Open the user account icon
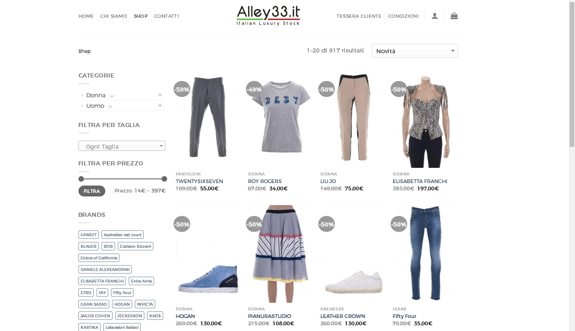Viewport: 575px width, 331px height. pyautogui.click(x=435, y=16)
